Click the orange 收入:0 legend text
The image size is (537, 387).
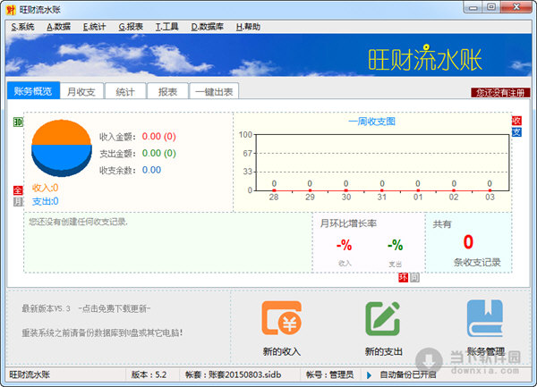[46, 188]
